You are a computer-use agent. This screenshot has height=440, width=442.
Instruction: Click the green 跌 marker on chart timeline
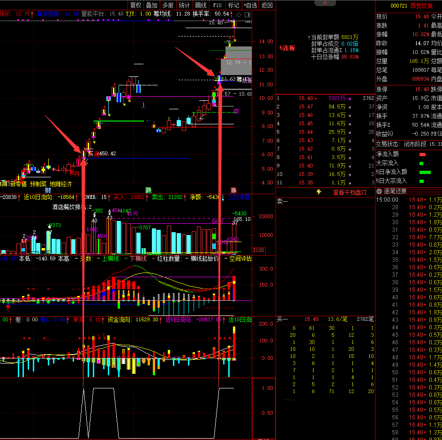[148, 190]
